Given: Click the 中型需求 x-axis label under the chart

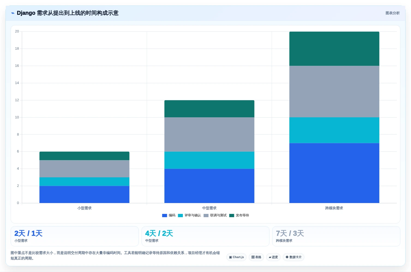Looking at the screenshot, I should pyautogui.click(x=209, y=208).
